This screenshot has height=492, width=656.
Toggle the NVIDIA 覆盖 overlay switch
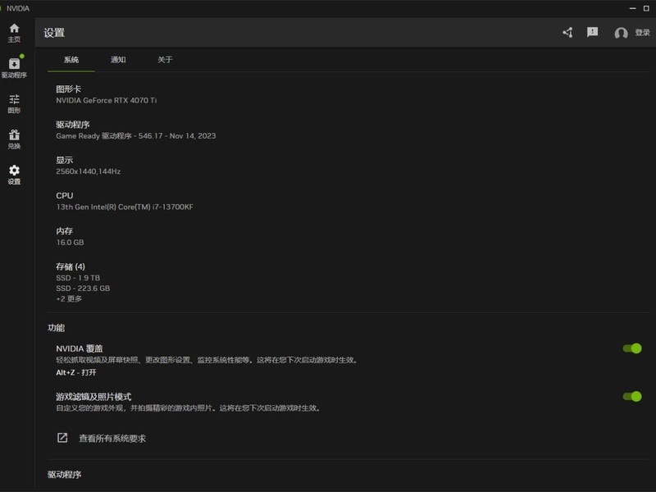tap(631, 348)
